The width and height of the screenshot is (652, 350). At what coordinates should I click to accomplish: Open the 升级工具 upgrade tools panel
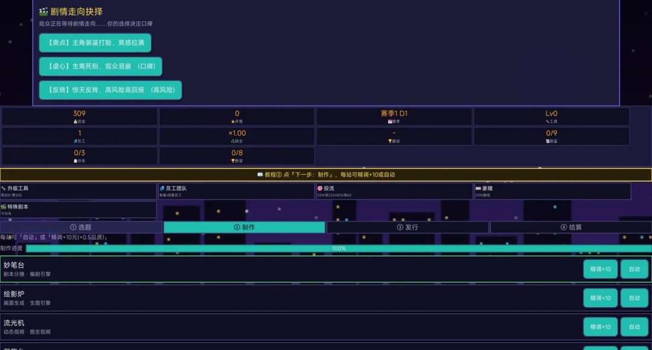(78, 191)
